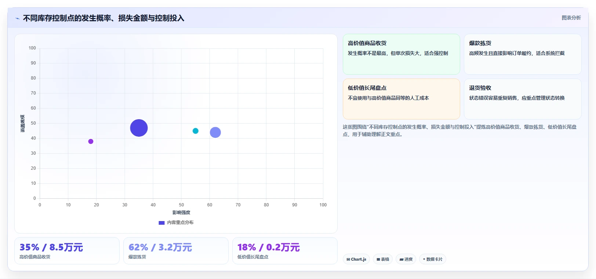Click the 内容重点分布 legend label
Image resolution: width=596 pixels, height=279 pixels.
[x=180, y=223]
